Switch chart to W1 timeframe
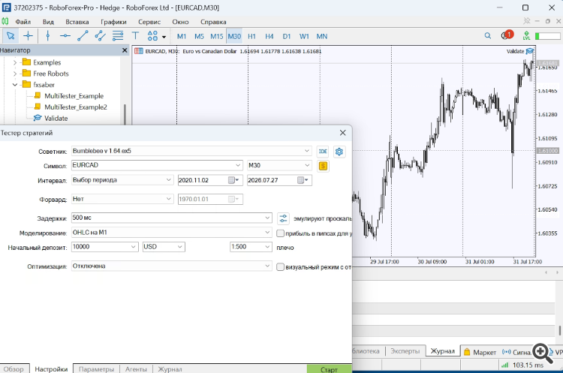563x373 pixels. 304,36
